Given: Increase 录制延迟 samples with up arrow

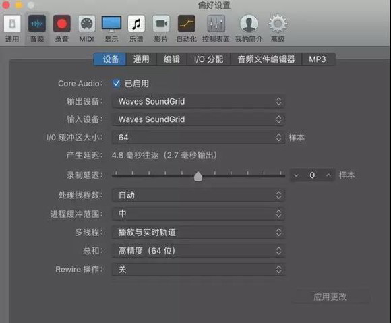Looking at the screenshot, I should (x=328, y=175).
